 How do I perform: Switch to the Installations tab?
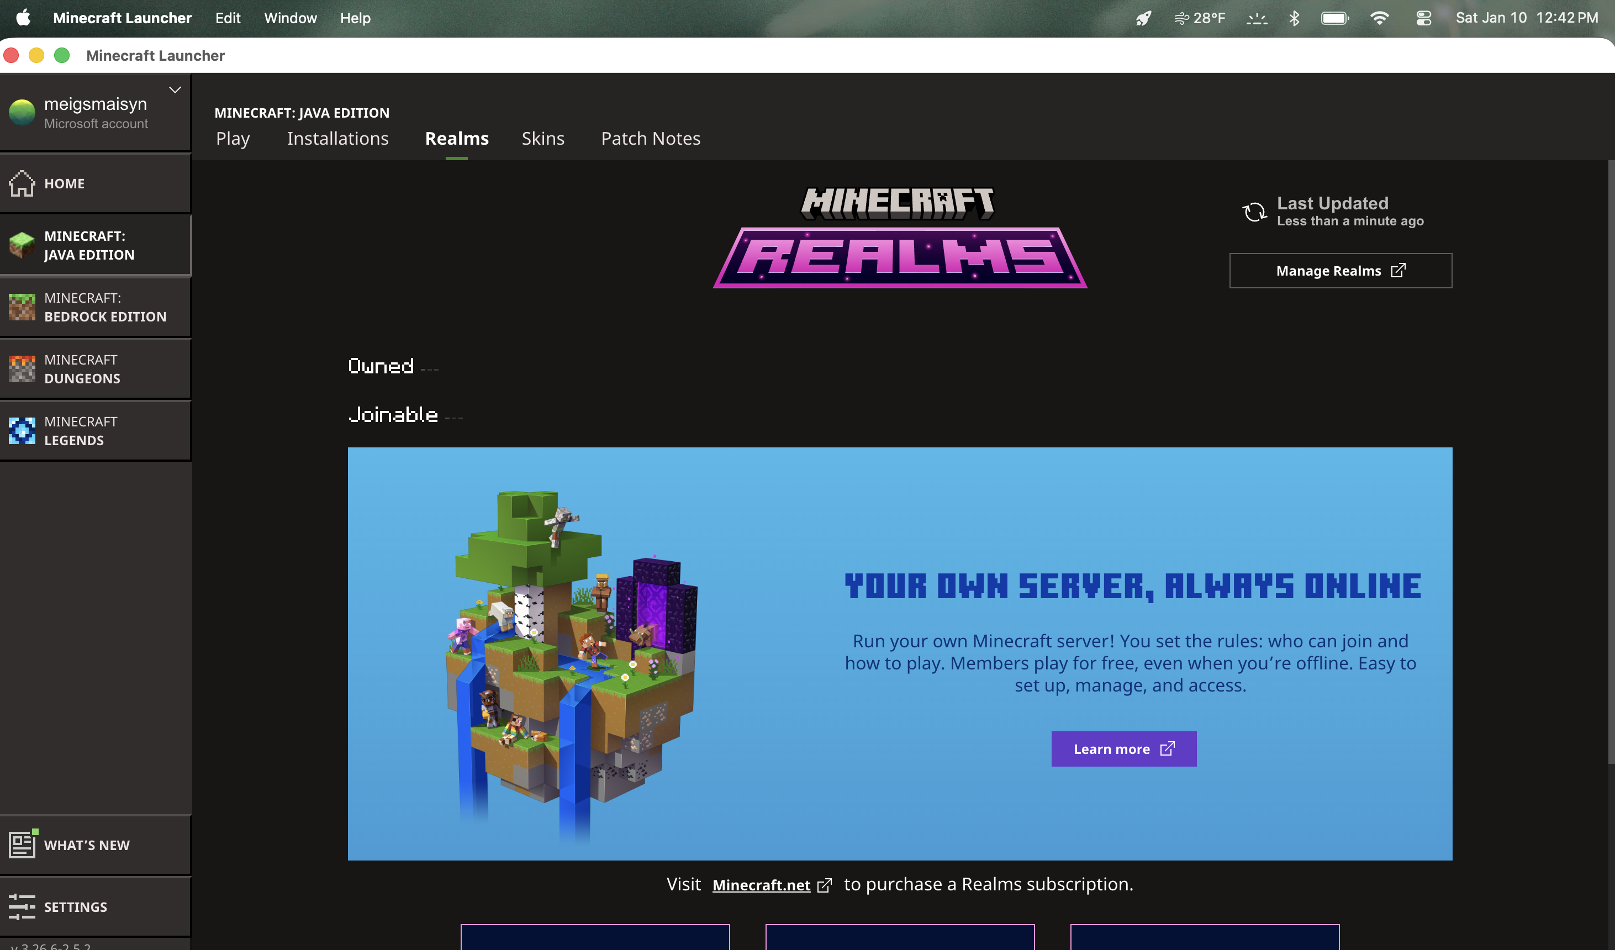pos(337,139)
